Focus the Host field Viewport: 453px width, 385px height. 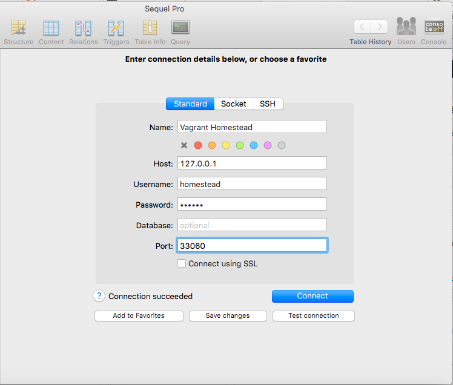click(x=252, y=163)
